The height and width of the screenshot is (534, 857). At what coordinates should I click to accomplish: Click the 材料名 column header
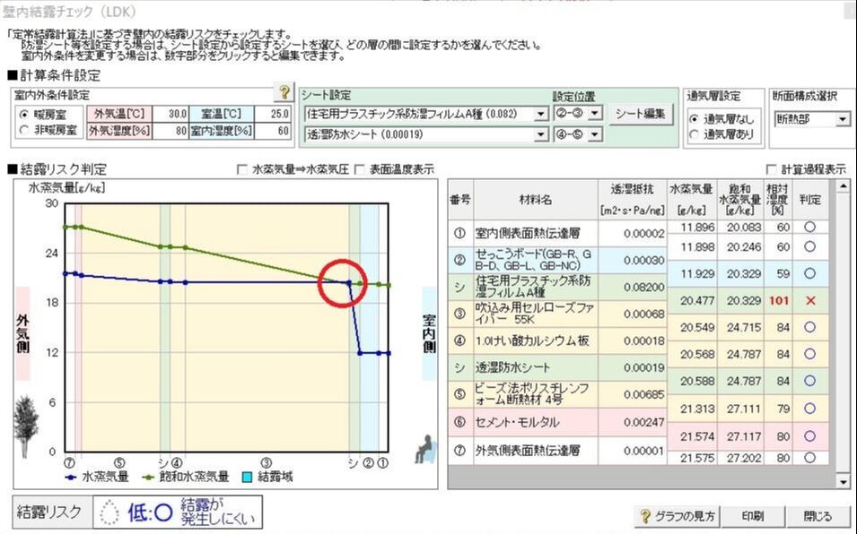point(535,200)
